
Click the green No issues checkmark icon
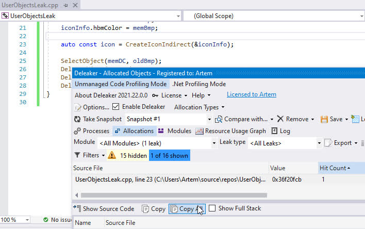coord(46,219)
